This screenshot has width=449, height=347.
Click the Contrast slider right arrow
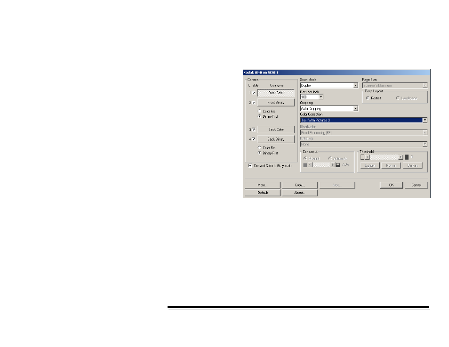pos(333,165)
